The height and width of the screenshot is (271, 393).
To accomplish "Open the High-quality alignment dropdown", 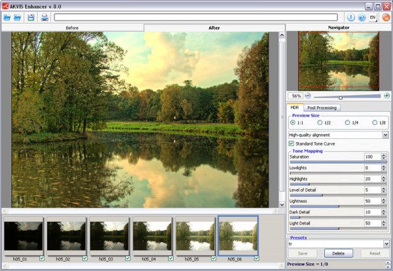I will 386,135.
